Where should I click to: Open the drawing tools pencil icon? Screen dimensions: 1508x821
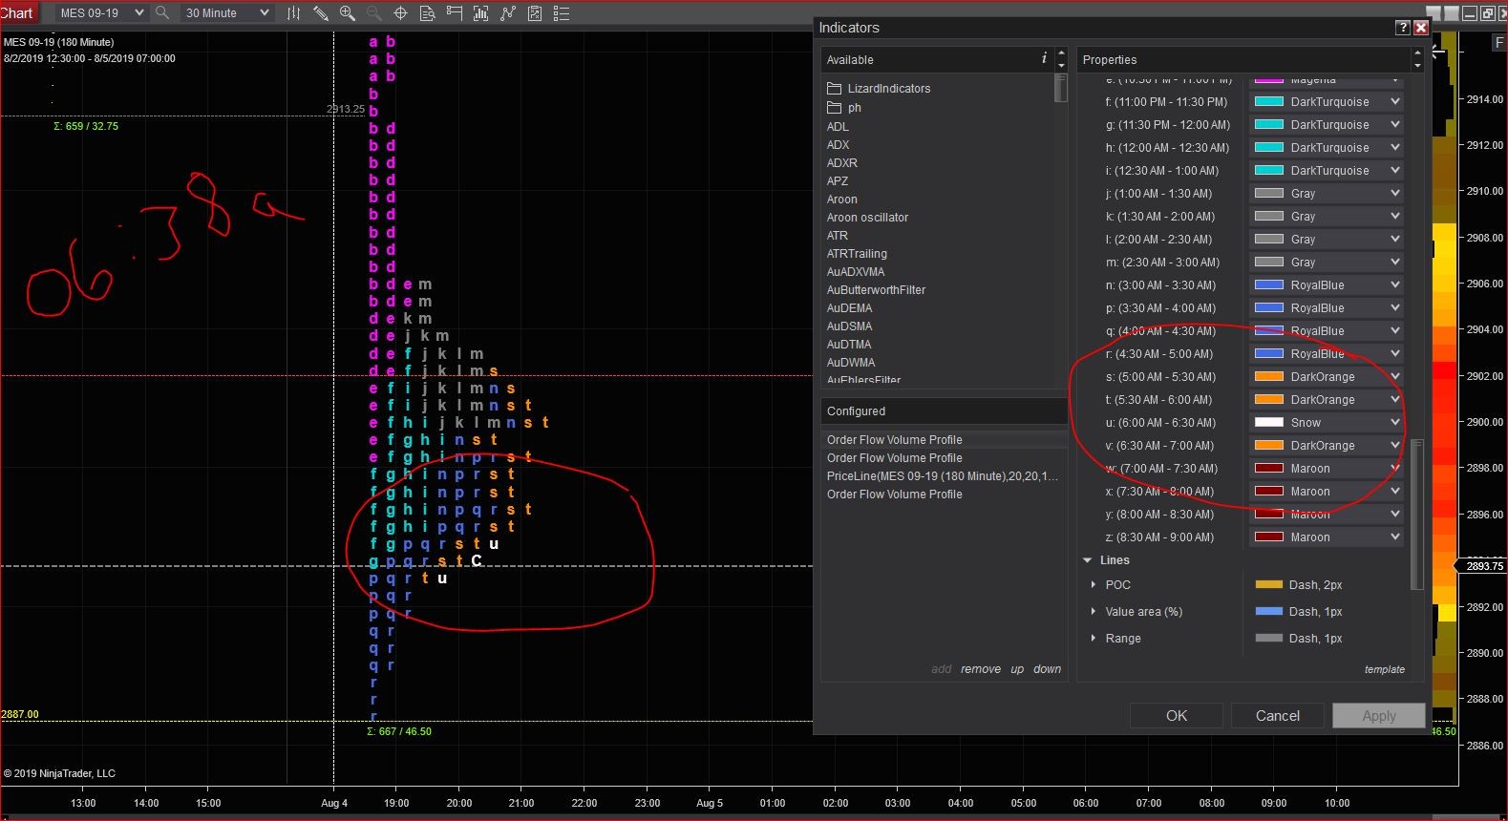pyautogui.click(x=321, y=13)
